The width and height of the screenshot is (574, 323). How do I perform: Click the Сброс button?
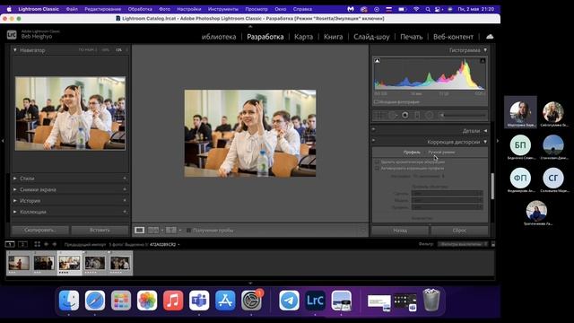coord(459,231)
